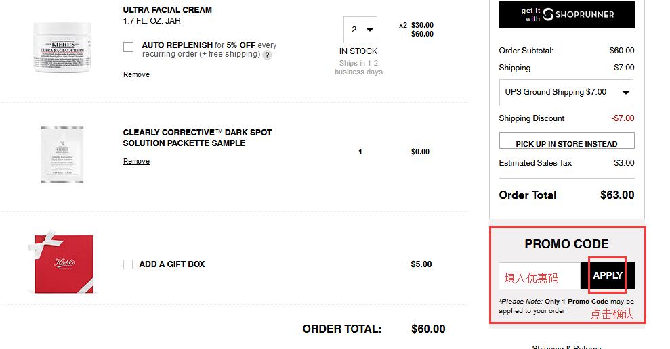Remove the Dark Spot Solution sample

[x=136, y=162]
